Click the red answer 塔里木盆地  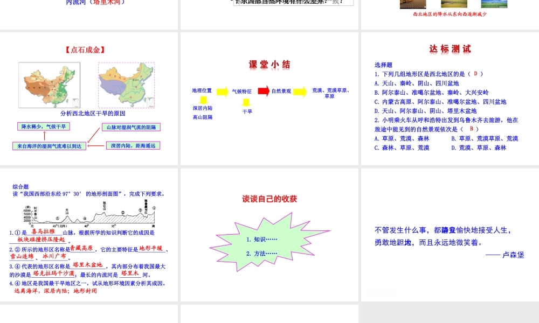(x=88, y=265)
